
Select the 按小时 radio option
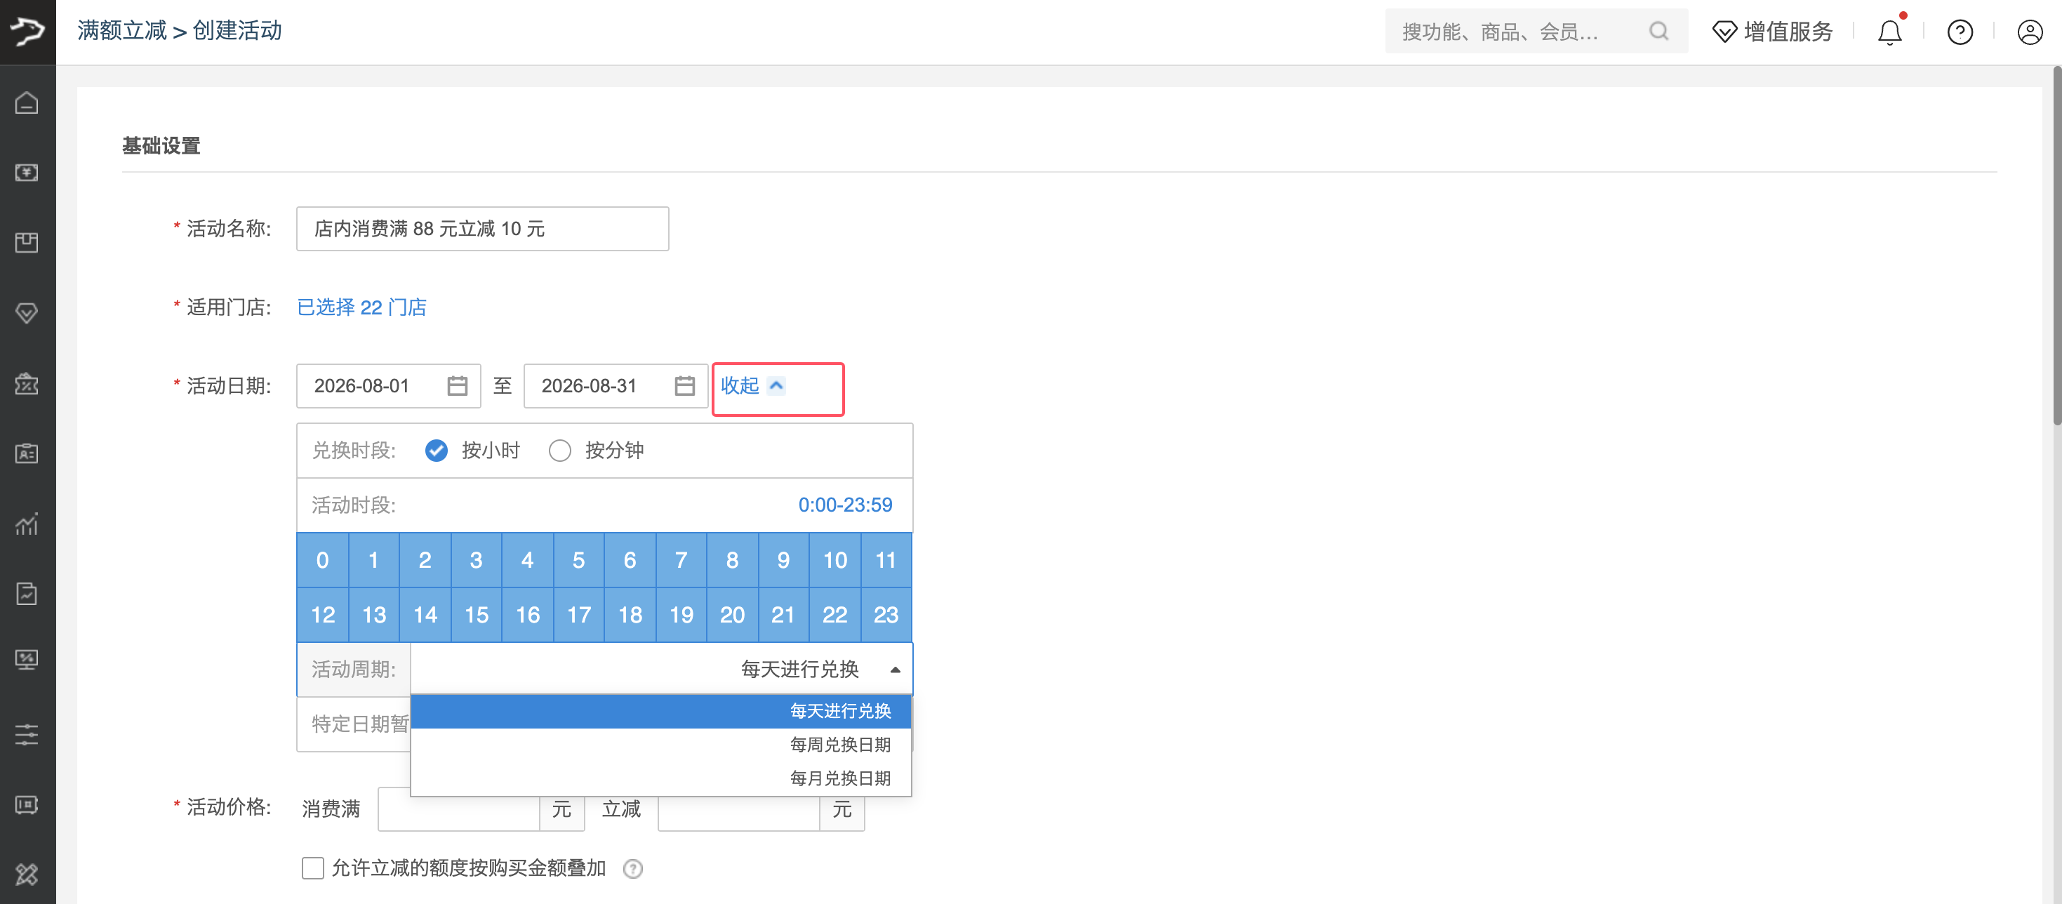[x=437, y=451]
